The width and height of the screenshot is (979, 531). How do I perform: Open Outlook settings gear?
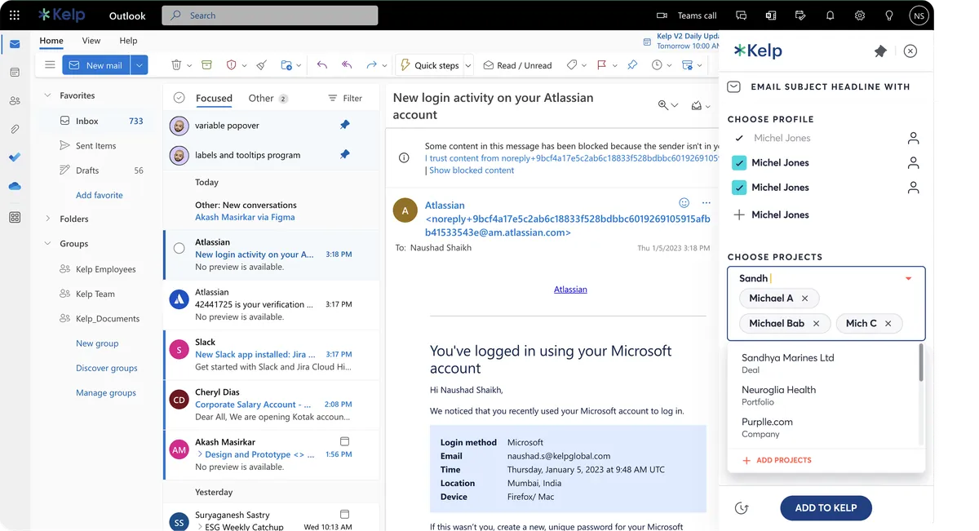point(860,15)
